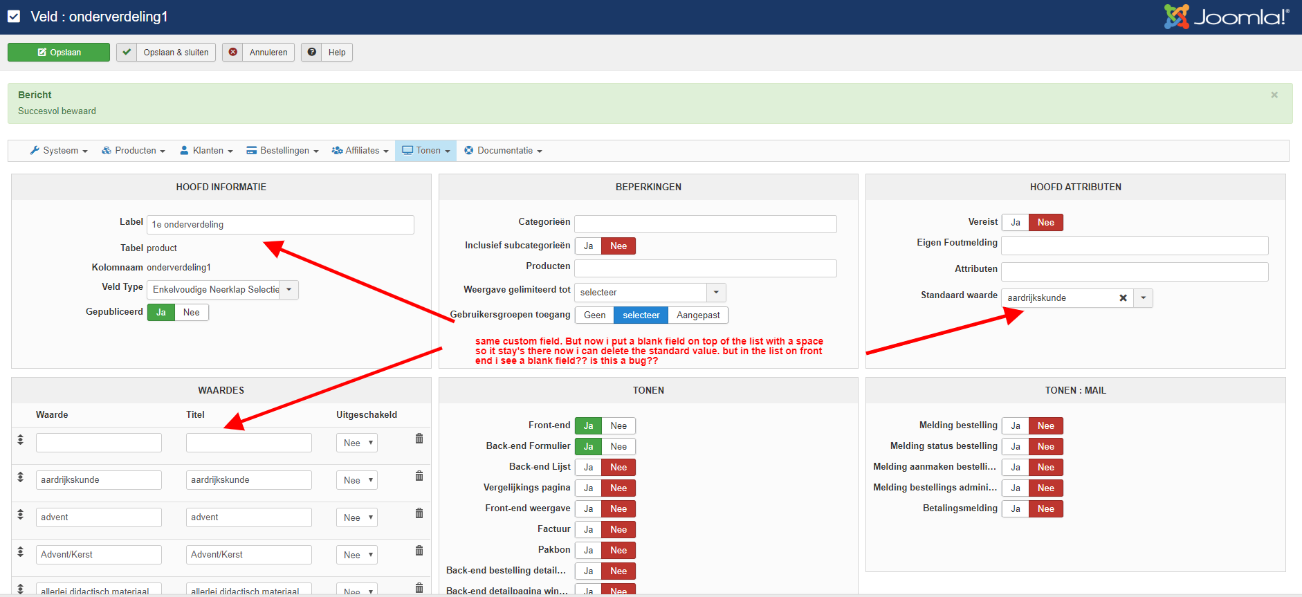Screen dimensions: 1302x597
Task: Click the green Opslaan button
Action: [x=59, y=52]
